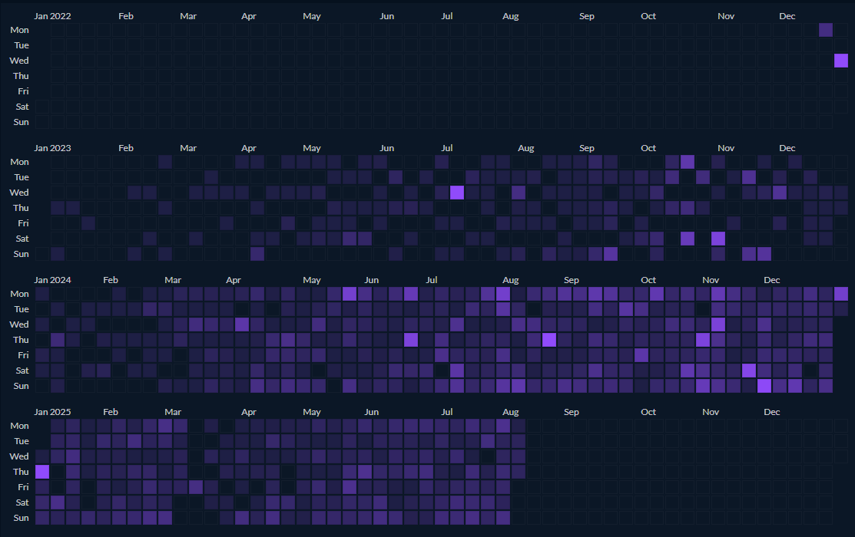Image resolution: width=855 pixels, height=537 pixels.
Task: Select the bright Wednesday cell in April 2024
Action: tap(242, 325)
